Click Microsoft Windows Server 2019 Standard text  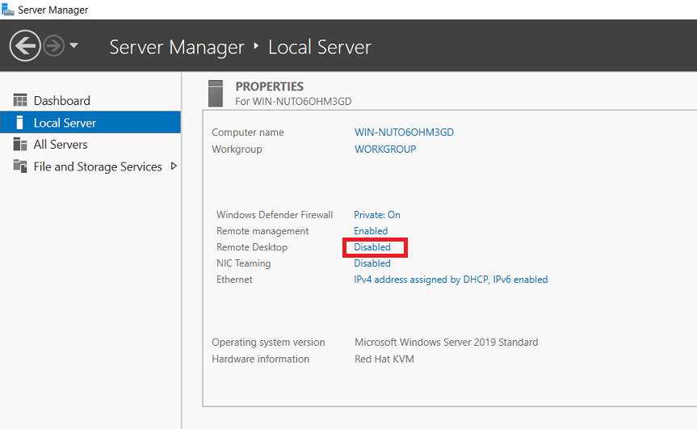pos(447,343)
